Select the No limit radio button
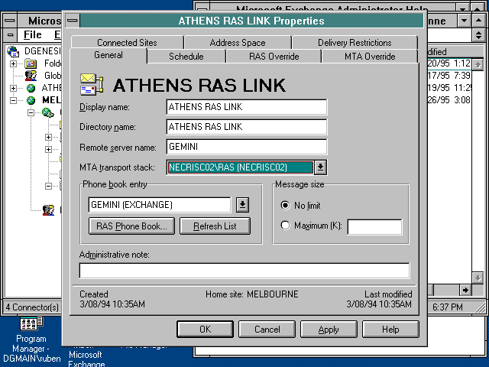 pos(285,206)
